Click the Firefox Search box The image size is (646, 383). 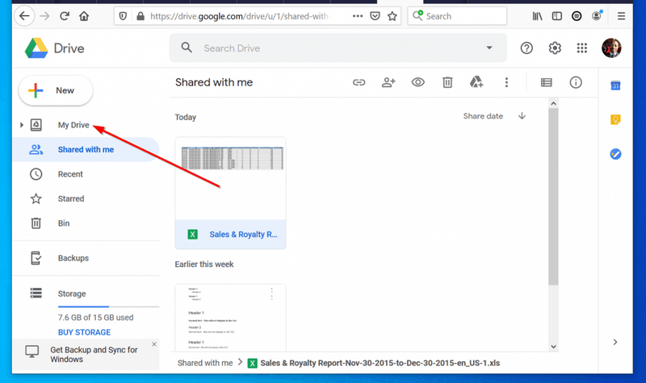(457, 16)
